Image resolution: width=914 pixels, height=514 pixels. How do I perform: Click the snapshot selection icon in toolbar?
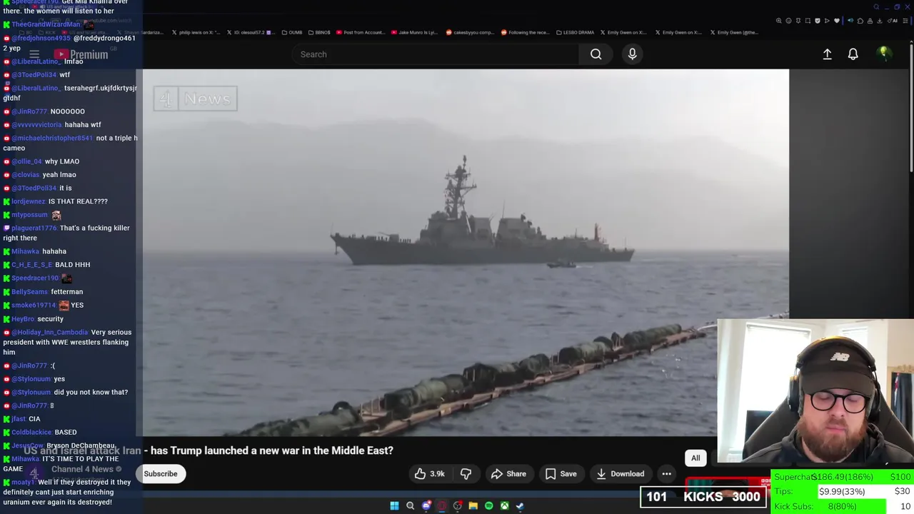coord(808,21)
